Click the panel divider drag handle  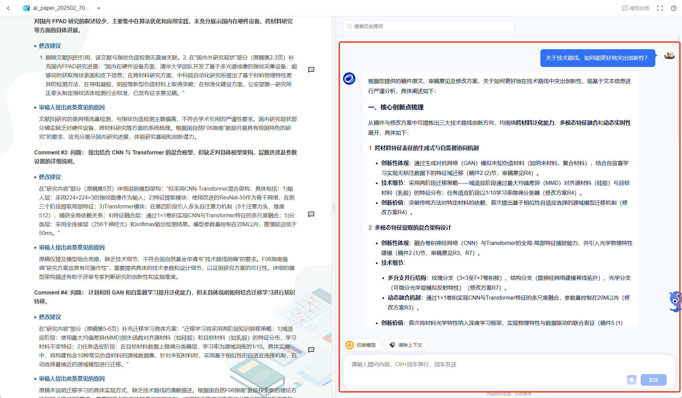click(333, 207)
